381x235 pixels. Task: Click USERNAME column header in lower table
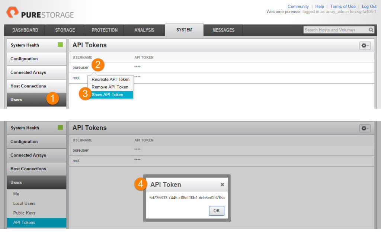click(x=82, y=140)
